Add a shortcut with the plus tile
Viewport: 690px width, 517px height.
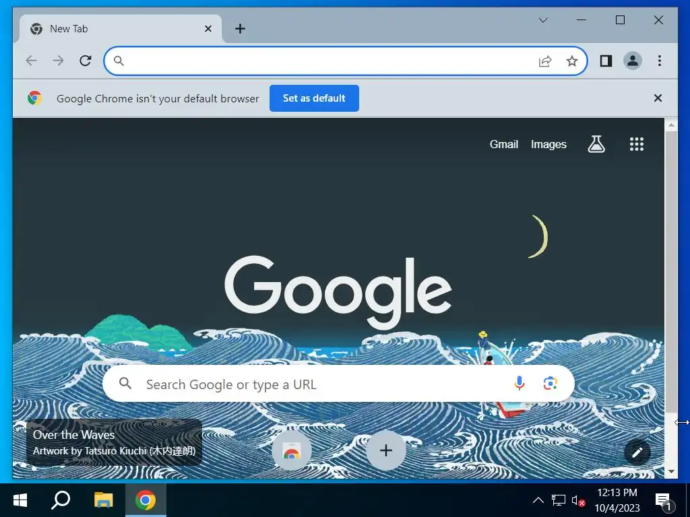[386, 450]
